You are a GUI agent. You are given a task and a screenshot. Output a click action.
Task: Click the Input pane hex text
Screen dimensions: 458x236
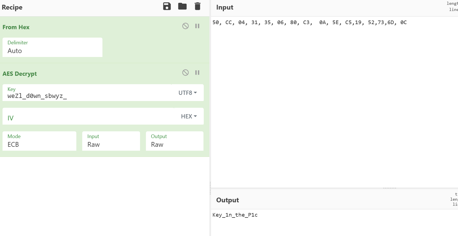pyautogui.click(x=309, y=22)
